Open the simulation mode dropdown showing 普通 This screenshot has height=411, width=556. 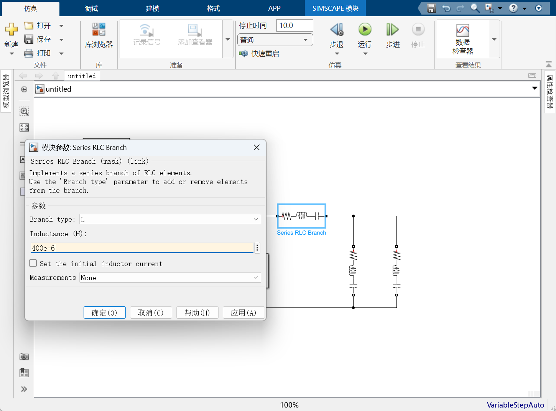tap(275, 40)
